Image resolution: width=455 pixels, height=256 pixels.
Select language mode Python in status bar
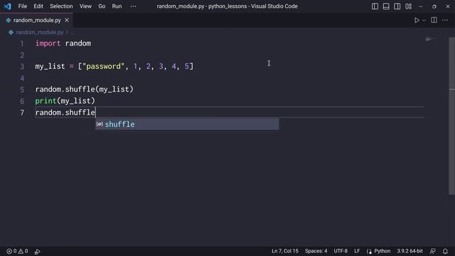point(382,251)
